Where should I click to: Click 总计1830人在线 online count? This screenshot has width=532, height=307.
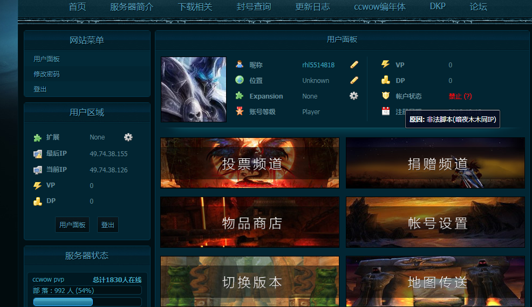pos(117,280)
